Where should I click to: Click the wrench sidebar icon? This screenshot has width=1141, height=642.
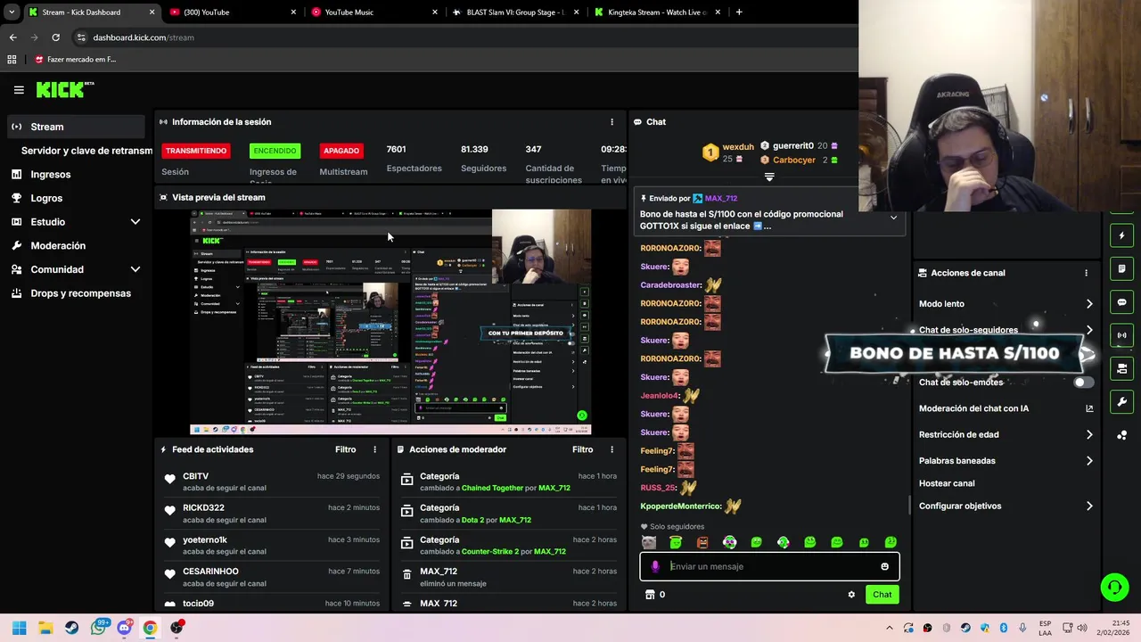pos(1122,402)
